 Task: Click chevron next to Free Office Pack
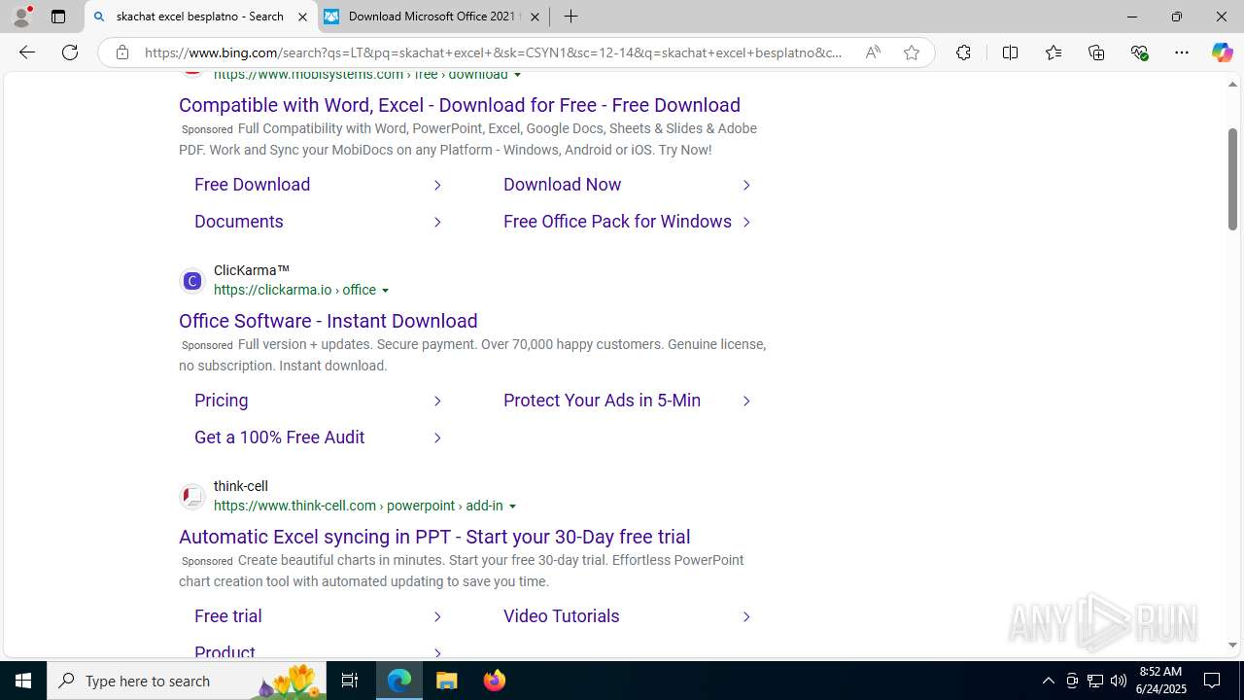[746, 223]
